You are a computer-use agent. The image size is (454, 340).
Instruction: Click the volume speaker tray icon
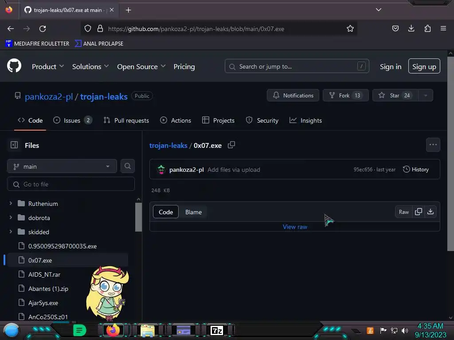405,330
